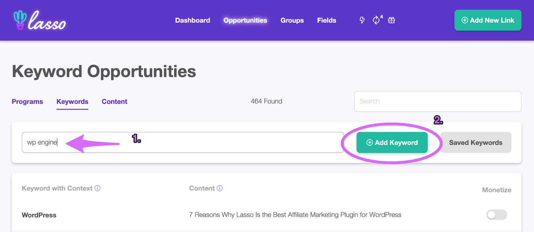Click the Content column header label
534x232 pixels.
(202, 188)
